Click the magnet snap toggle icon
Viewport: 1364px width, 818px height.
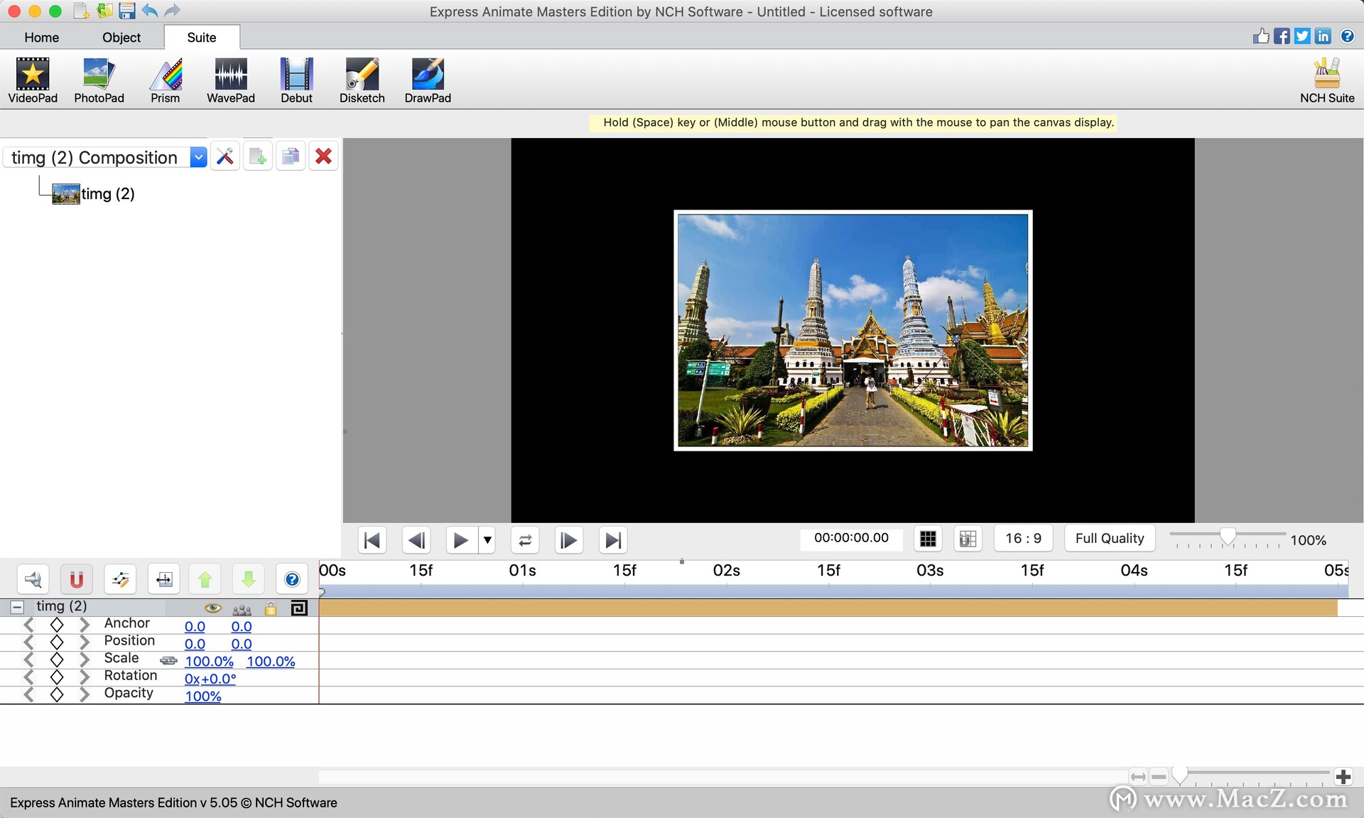coord(76,578)
